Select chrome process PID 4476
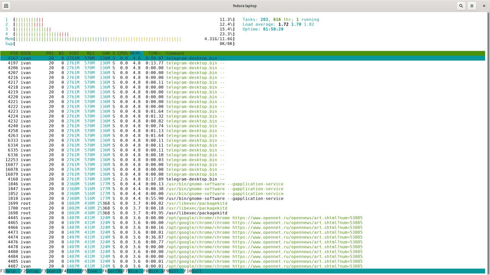 point(243,242)
